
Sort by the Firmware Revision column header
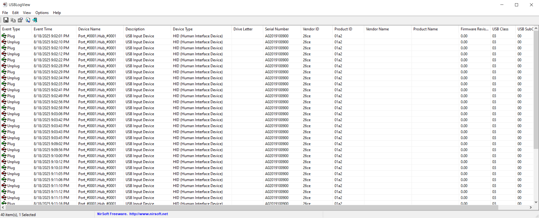[x=474, y=29]
